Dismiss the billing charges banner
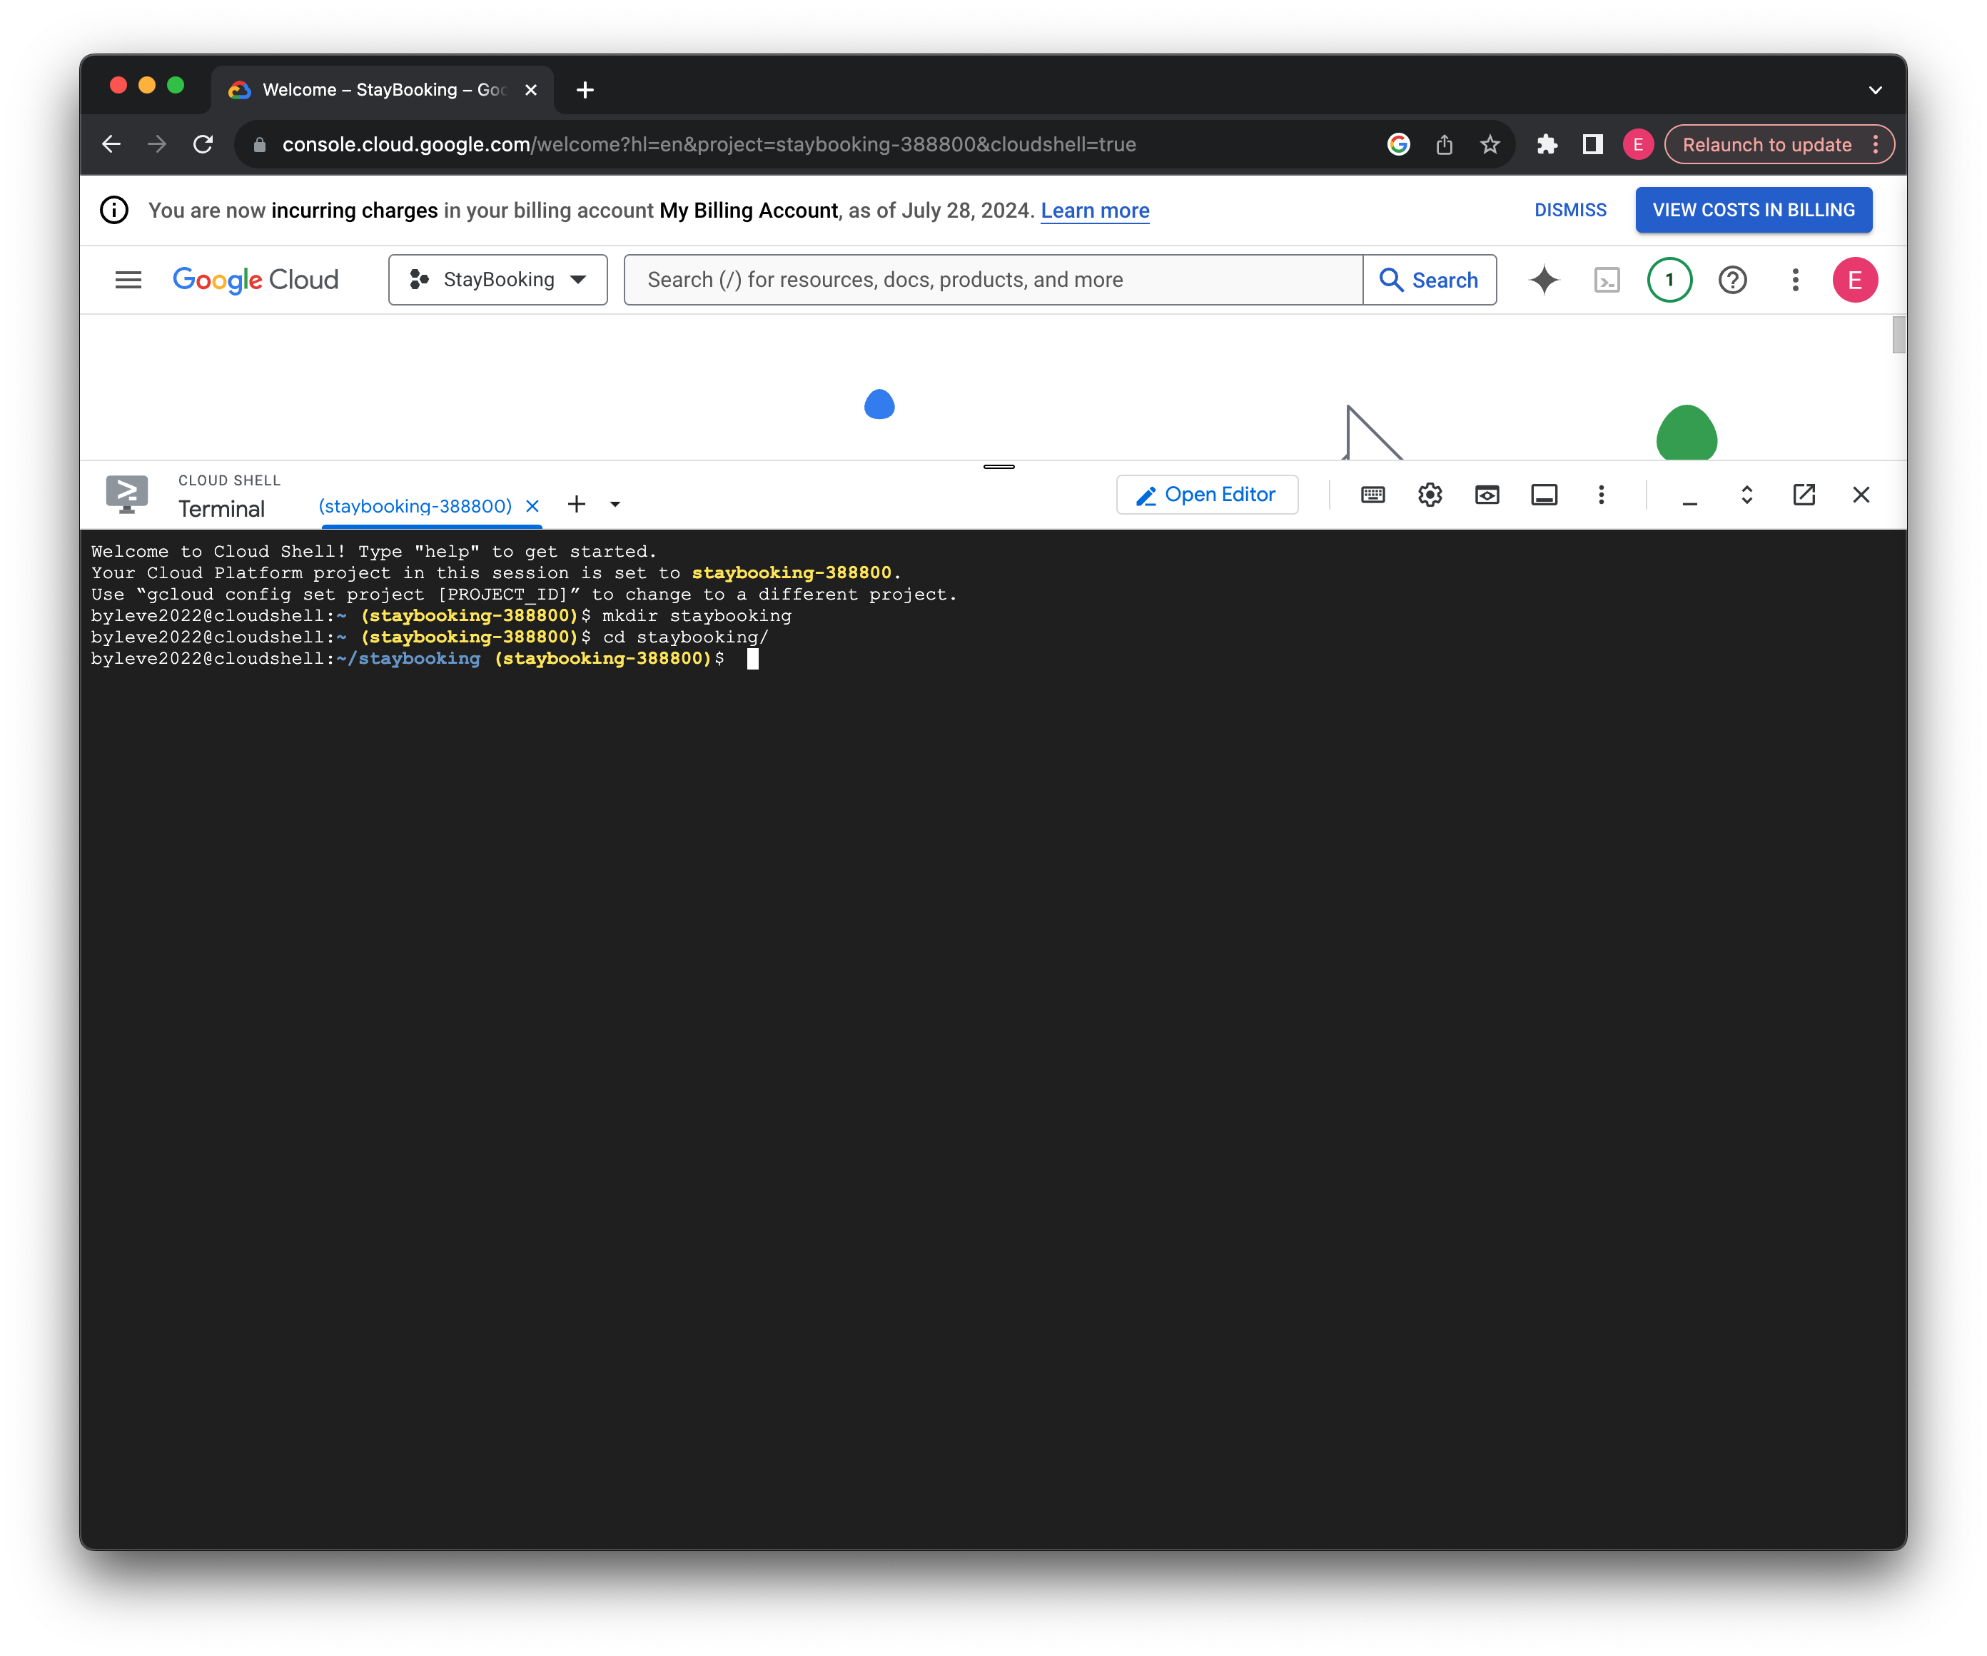 click(1569, 210)
